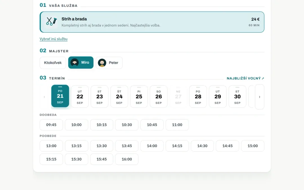This screenshot has width=304, height=190.
Task: Choose the 11:00 time slot
Action: [177, 125]
